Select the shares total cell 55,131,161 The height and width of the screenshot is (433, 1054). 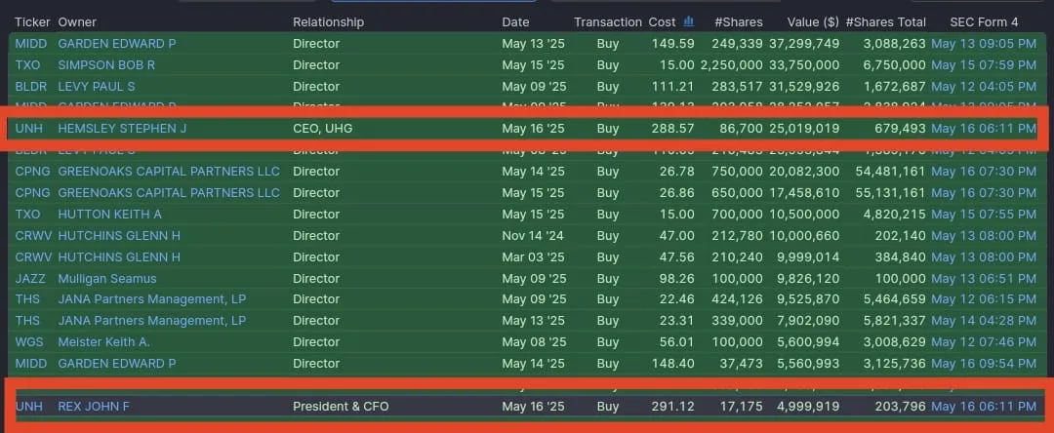(x=891, y=193)
